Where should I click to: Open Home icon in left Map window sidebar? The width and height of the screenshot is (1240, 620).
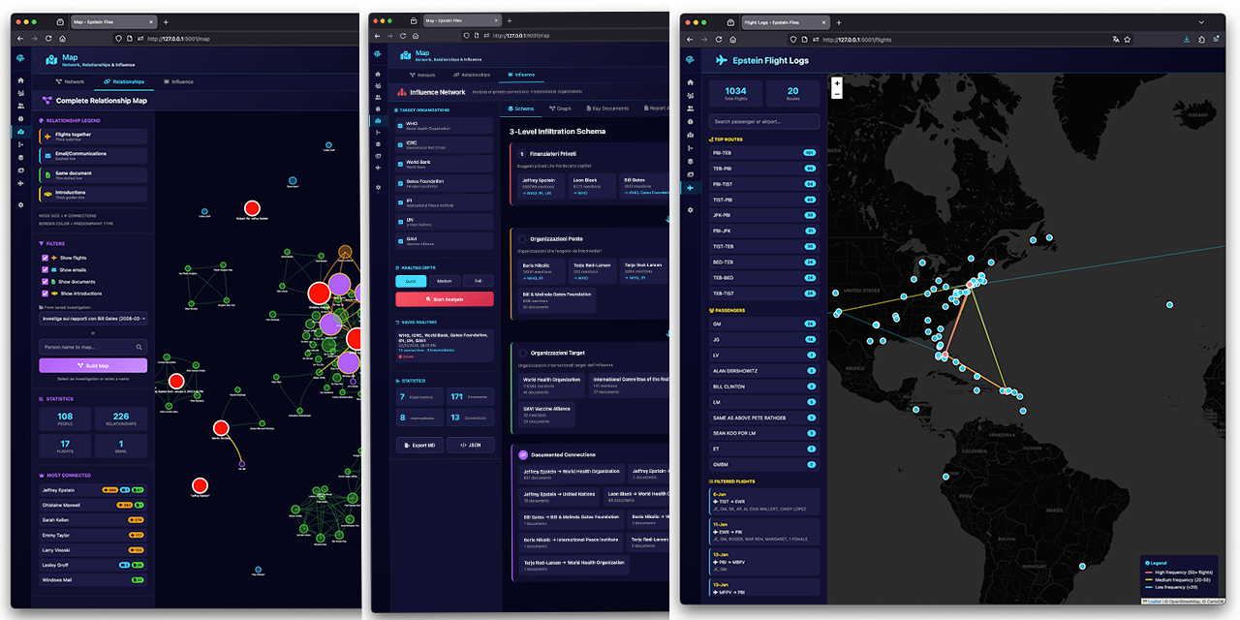[20, 80]
